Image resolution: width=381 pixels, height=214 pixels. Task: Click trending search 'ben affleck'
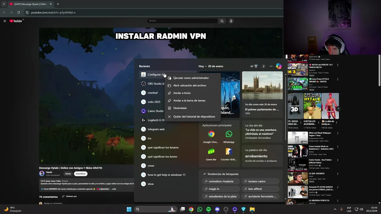click(x=260, y=189)
